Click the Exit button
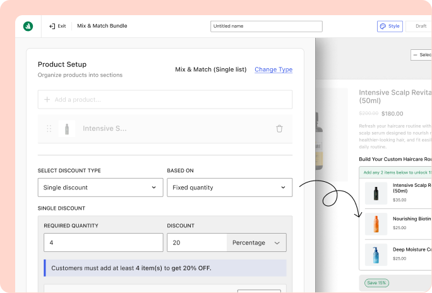 coord(57,26)
